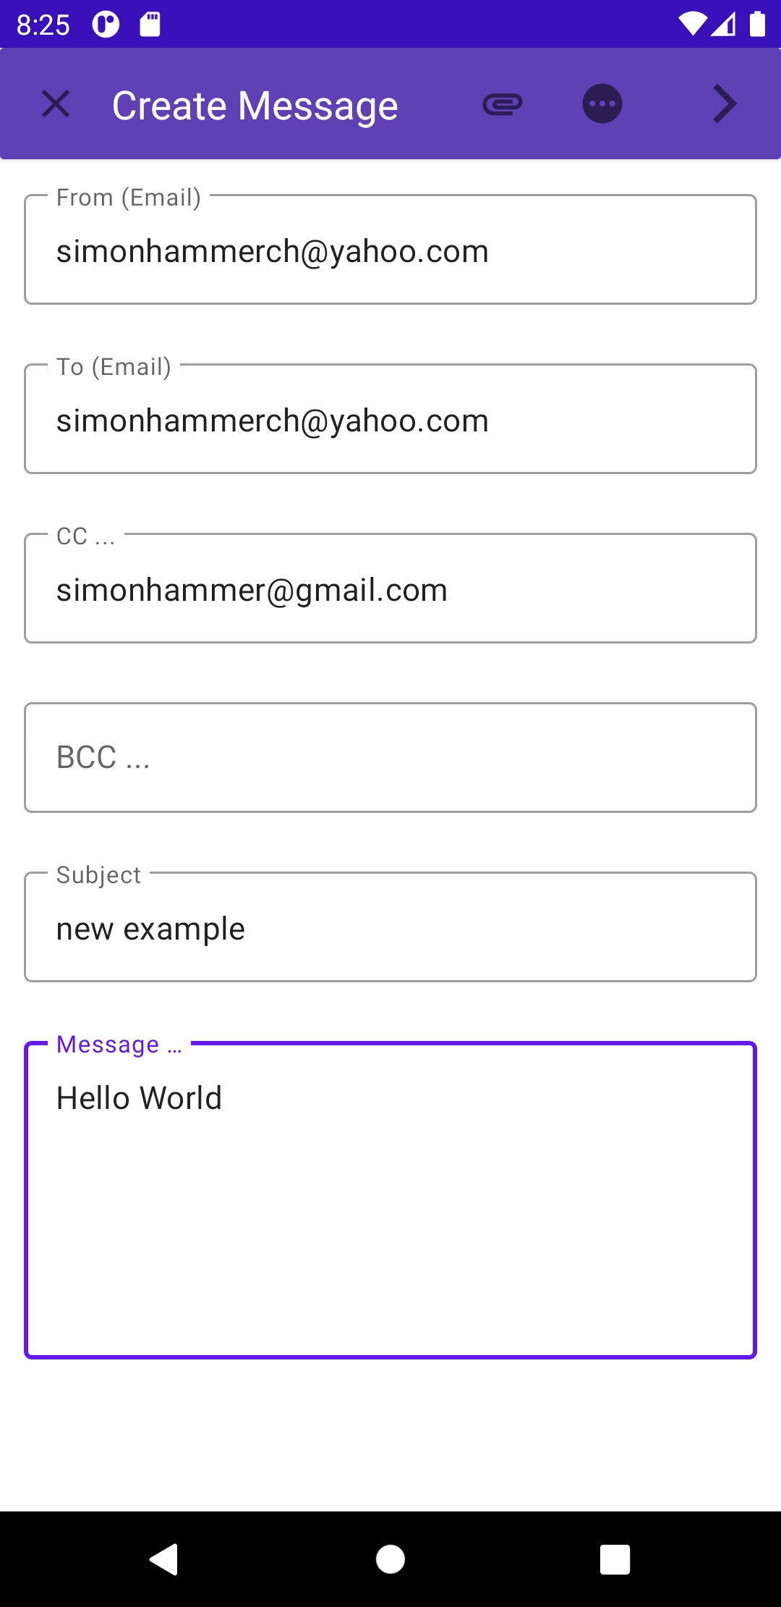Viewport: 781px width, 1607px height.
Task: Tap the CC field with the Gmail address
Action: 390,589
